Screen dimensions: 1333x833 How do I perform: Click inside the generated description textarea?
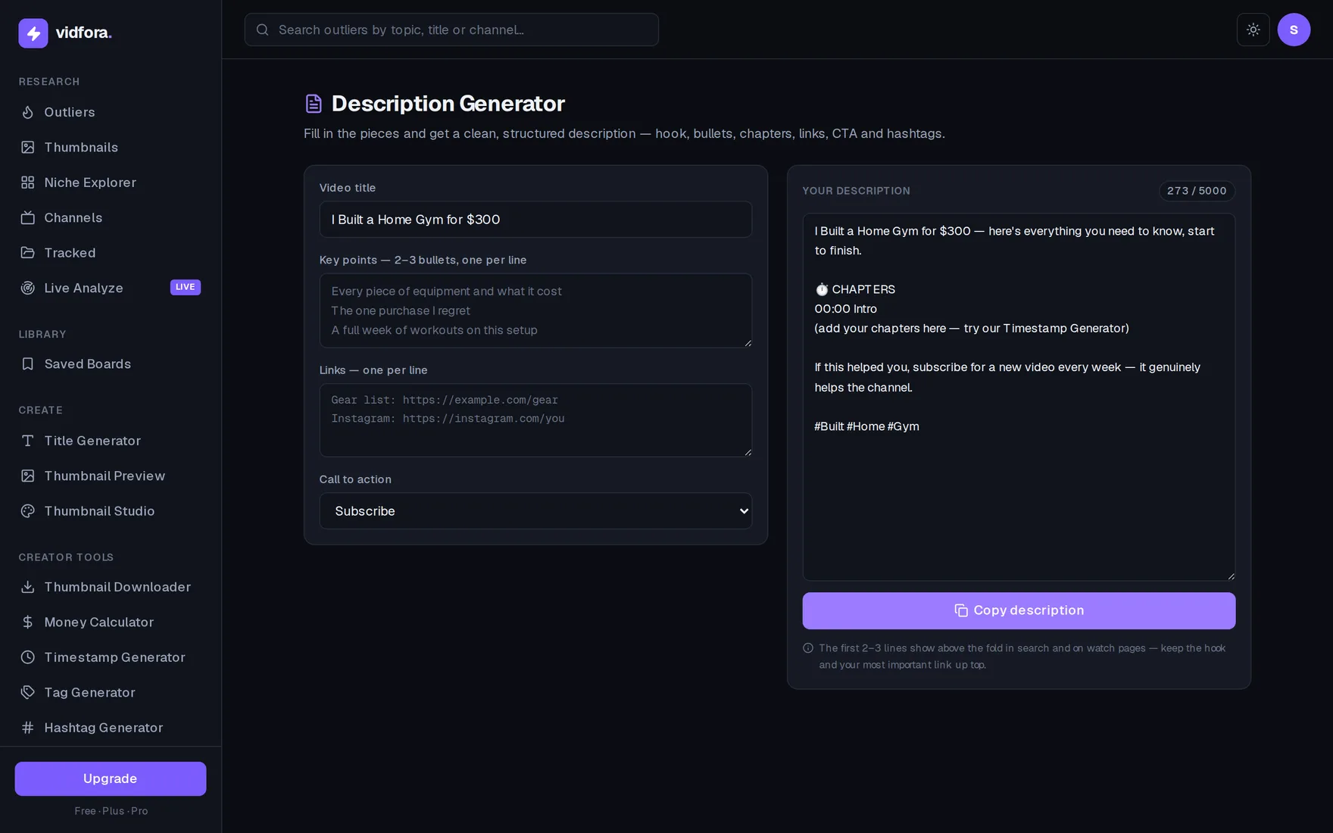1019,397
